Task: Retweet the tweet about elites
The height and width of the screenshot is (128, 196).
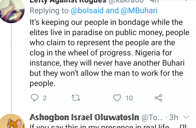Action: tap(76, 98)
